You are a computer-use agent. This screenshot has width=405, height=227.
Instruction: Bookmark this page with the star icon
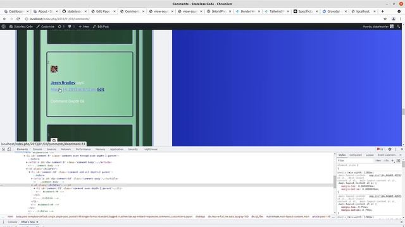385,19
